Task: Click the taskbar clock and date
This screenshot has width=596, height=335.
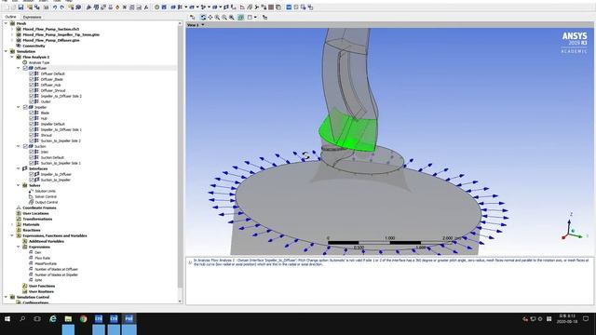Action: point(567,319)
